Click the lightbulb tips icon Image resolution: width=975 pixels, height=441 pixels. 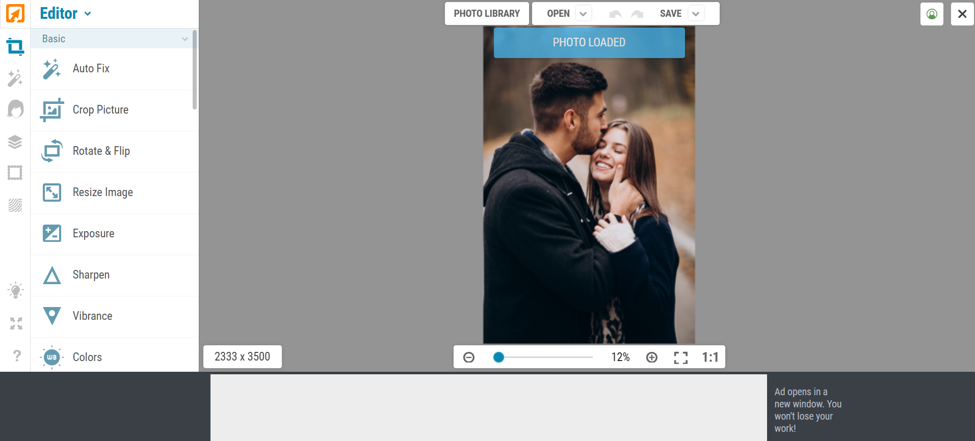point(15,290)
